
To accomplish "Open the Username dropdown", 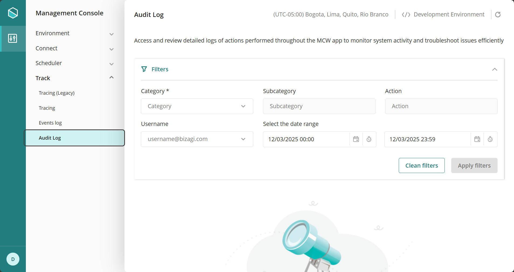I will pyautogui.click(x=197, y=139).
